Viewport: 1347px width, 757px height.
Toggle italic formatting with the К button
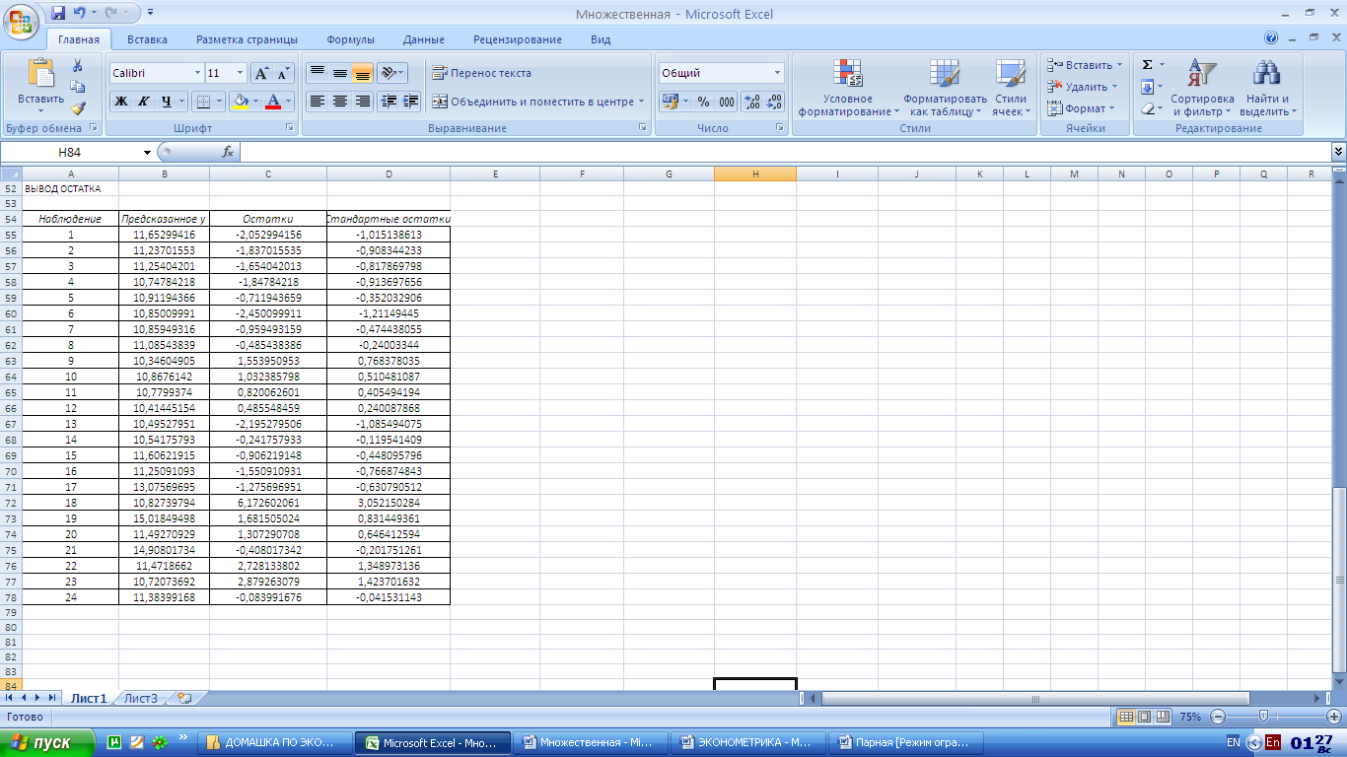click(x=144, y=101)
